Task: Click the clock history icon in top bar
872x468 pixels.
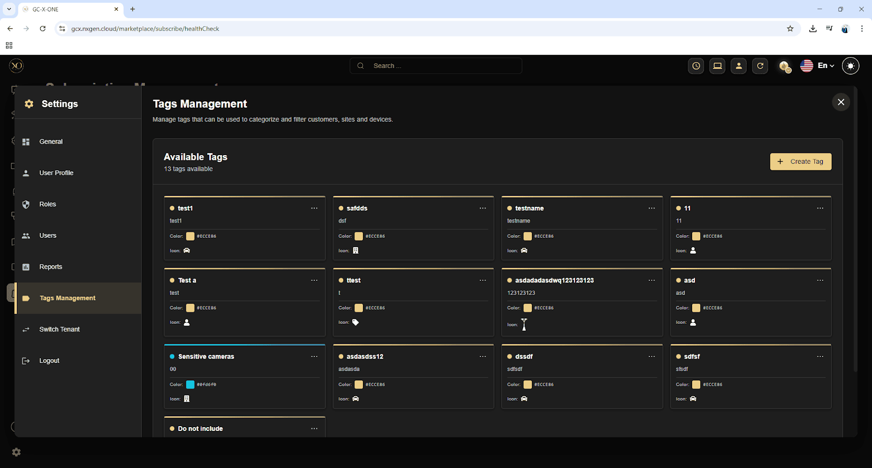Action: (x=696, y=66)
